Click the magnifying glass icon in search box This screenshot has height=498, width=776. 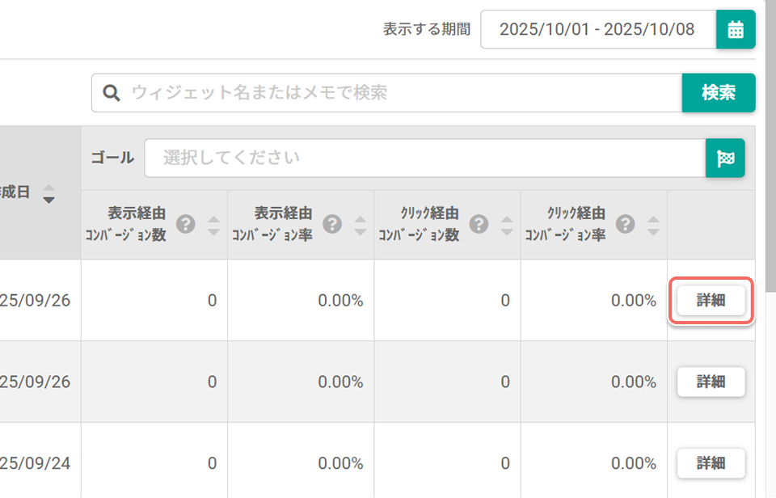pyautogui.click(x=112, y=93)
